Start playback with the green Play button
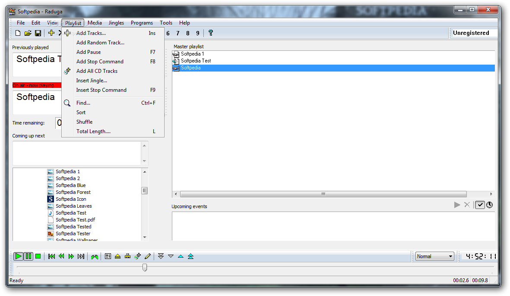This screenshot has height=296, width=510. pyautogui.click(x=19, y=256)
